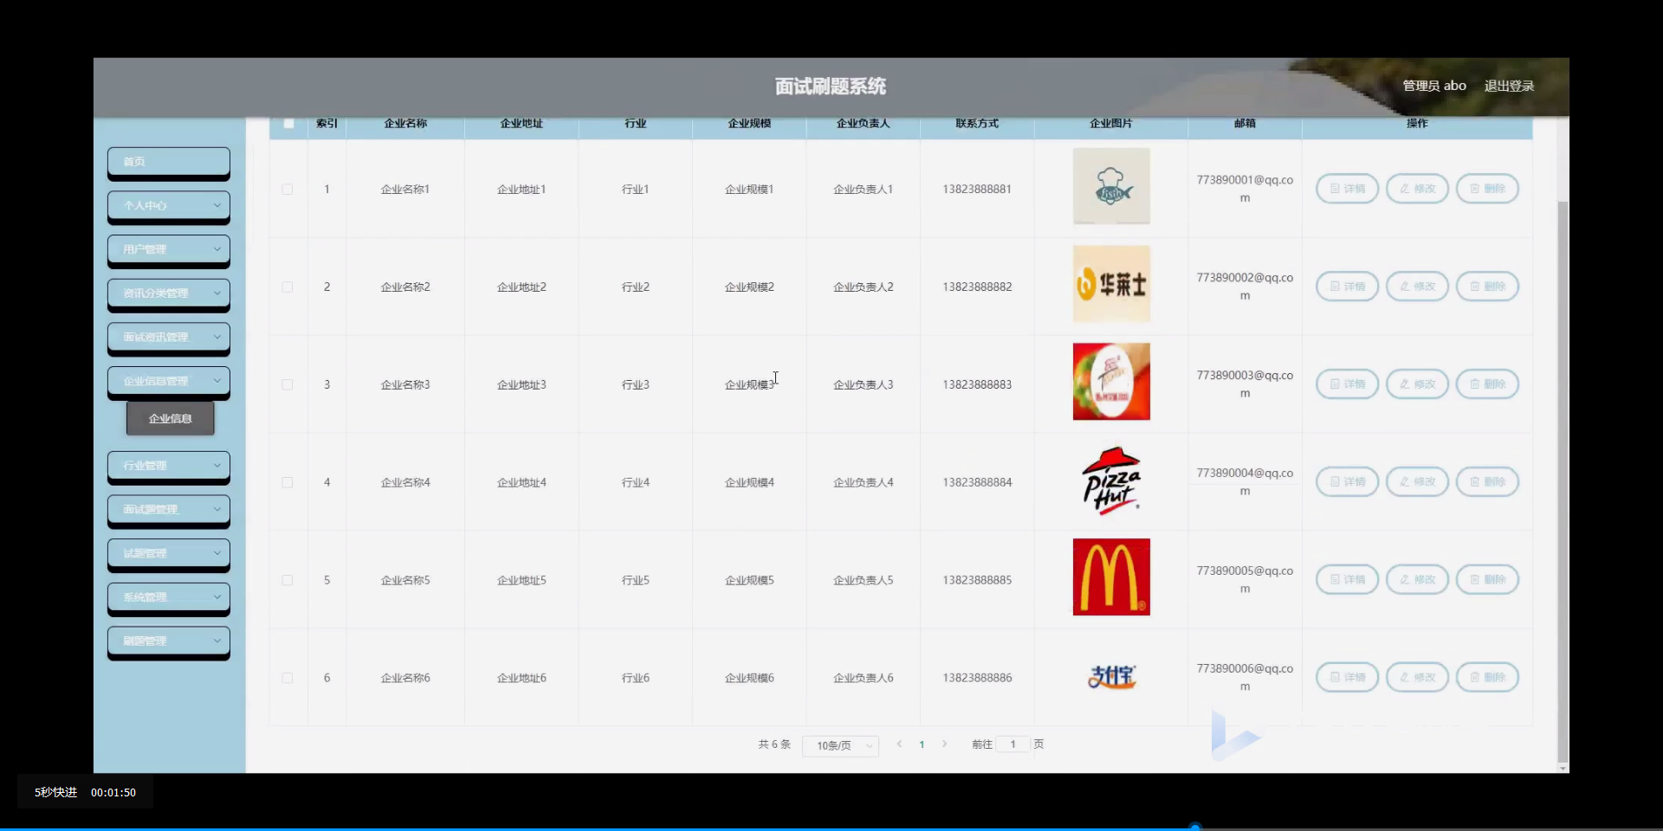Viewport: 1663px width, 831px height.
Task: Open the Pizza Hut logo image
Action: [1111, 480]
